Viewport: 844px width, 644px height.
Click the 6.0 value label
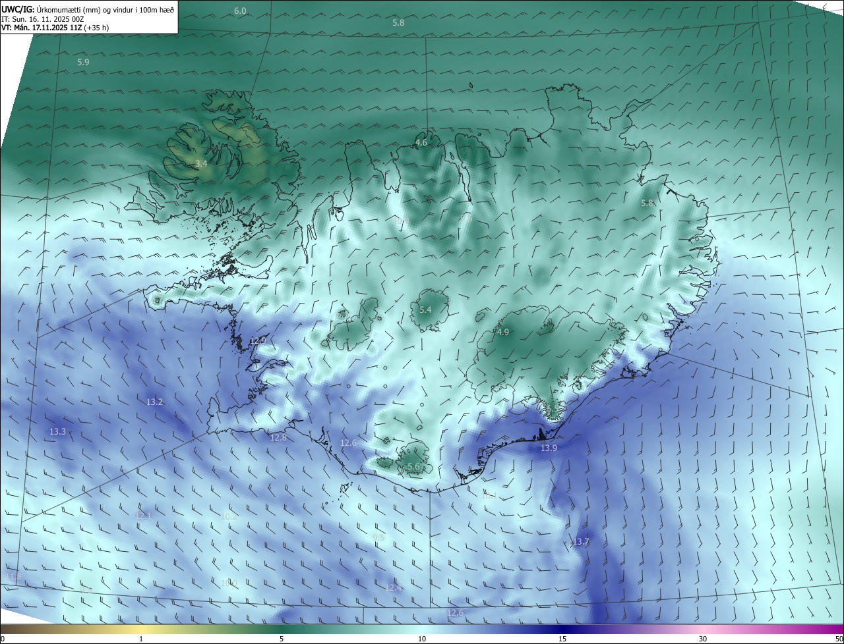click(240, 11)
